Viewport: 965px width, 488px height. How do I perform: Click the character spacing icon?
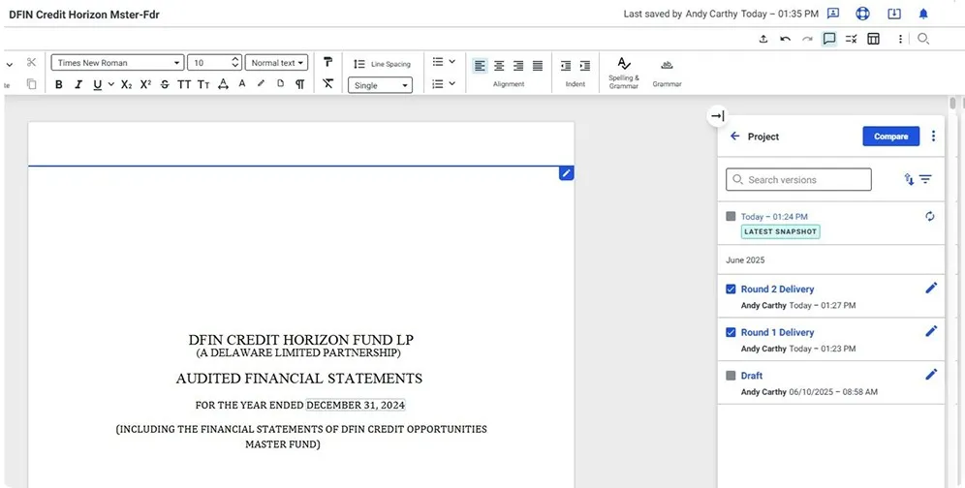(x=224, y=84)
